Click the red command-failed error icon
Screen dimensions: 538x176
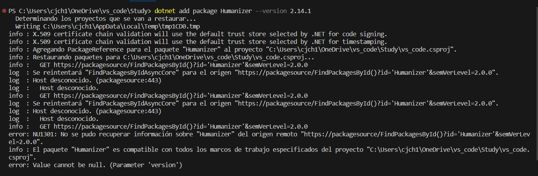tap(4, 12)
